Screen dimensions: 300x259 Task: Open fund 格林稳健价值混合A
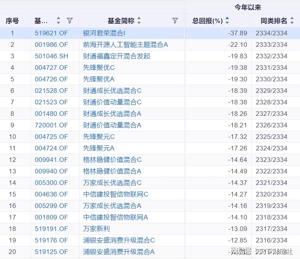(x=112, y=171)
